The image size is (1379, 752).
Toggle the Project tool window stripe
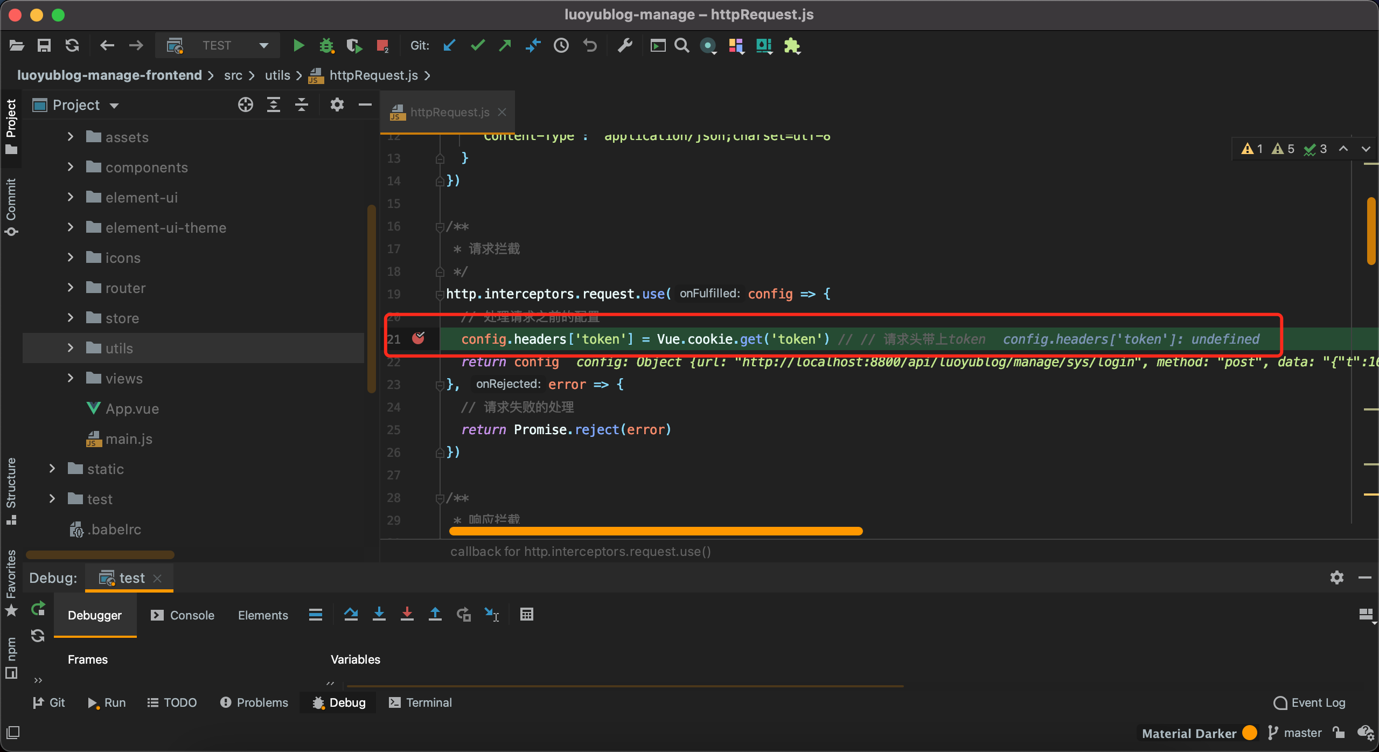point(11,125)
